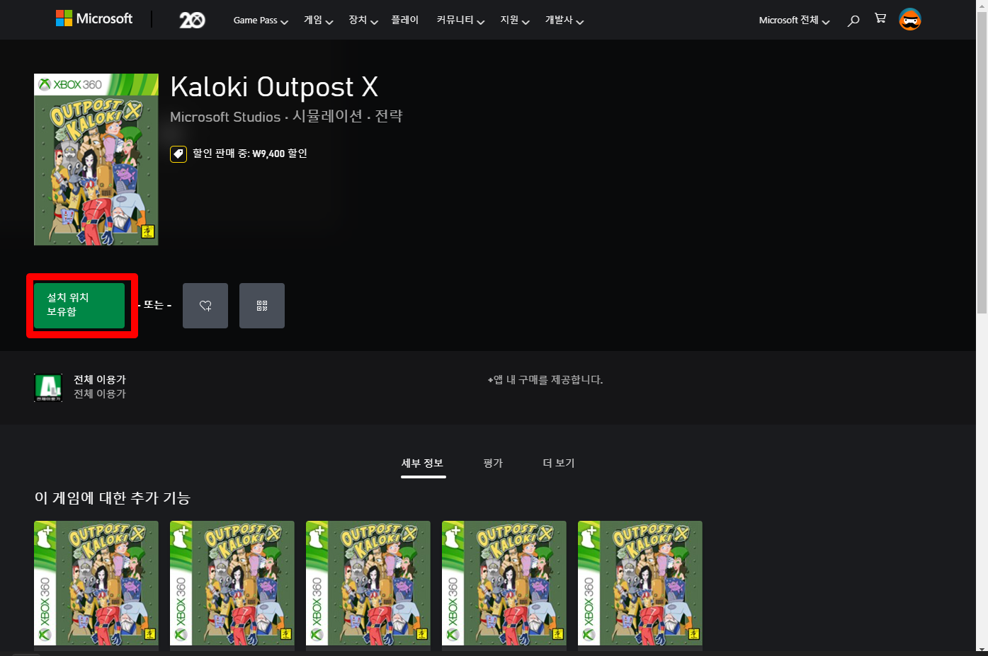This screenshot has width=988, height=656.
Task: Open the Kaloki Outpost X cover art
Action: (96, 159)
